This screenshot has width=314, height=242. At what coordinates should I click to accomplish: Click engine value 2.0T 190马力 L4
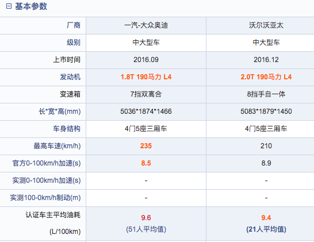[x=266, y=77]
